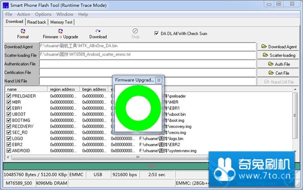The width and height of the screenshot is (303, 190).
Task: Open the Options menu
Action: coord(43,14)
